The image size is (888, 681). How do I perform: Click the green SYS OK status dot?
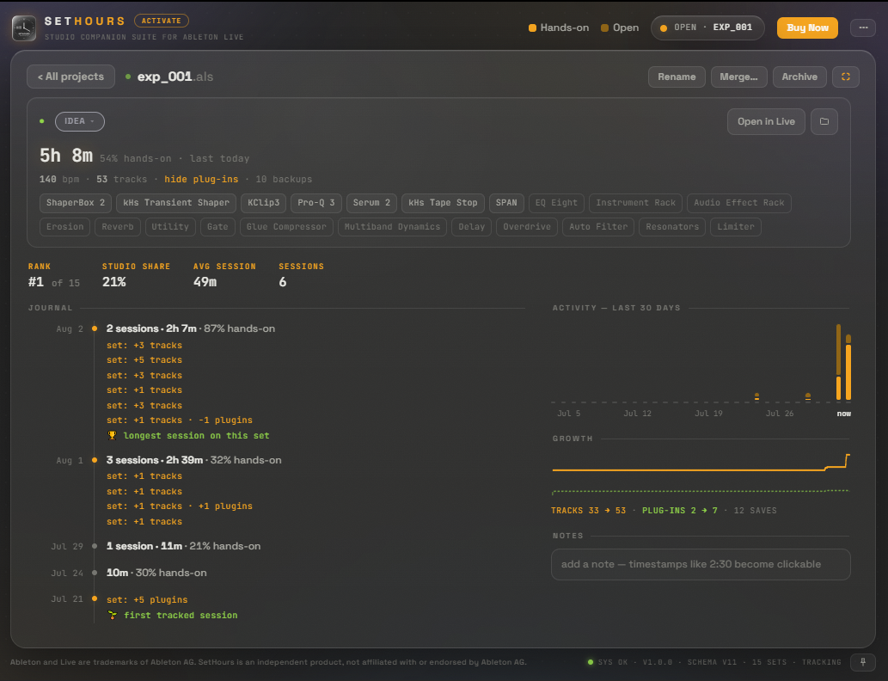coord(591,662)
